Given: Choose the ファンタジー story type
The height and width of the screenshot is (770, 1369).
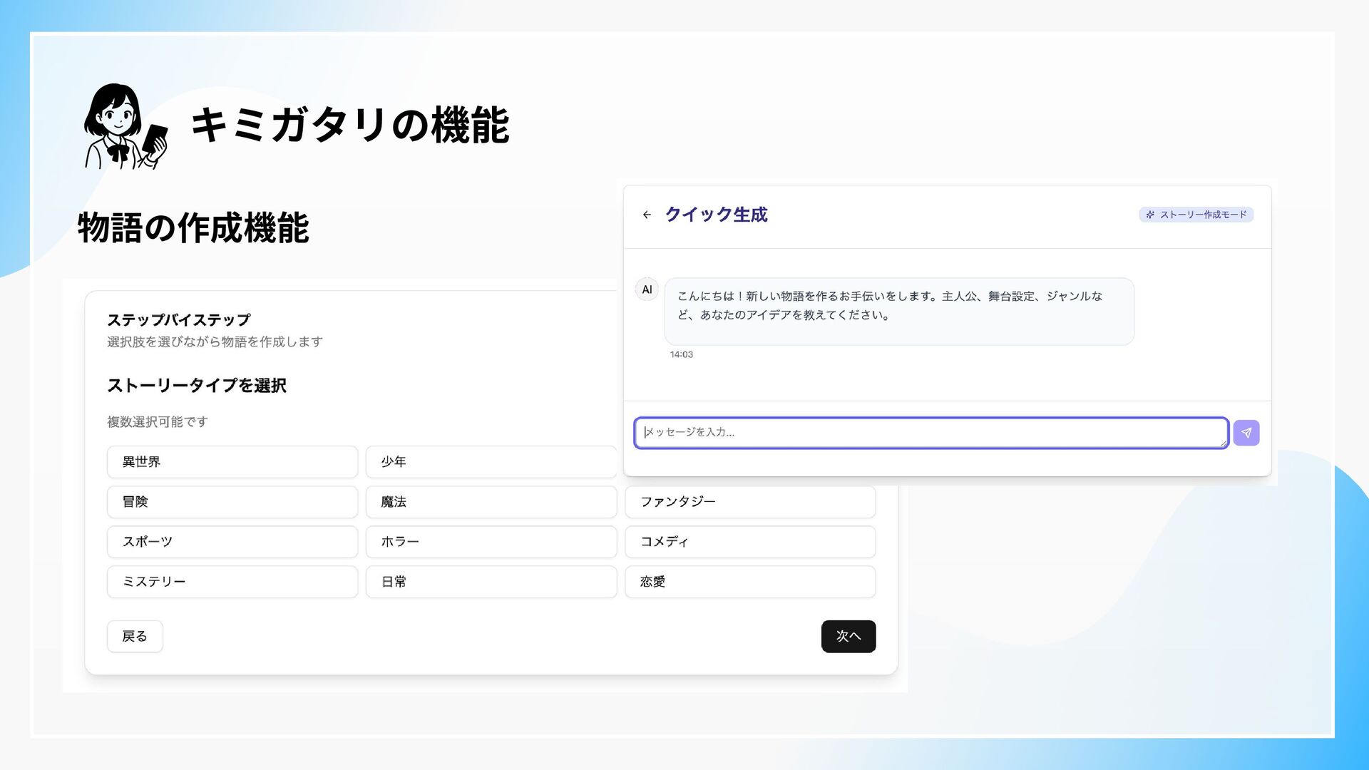Looking at the screenshot, I should click(749, 502).
